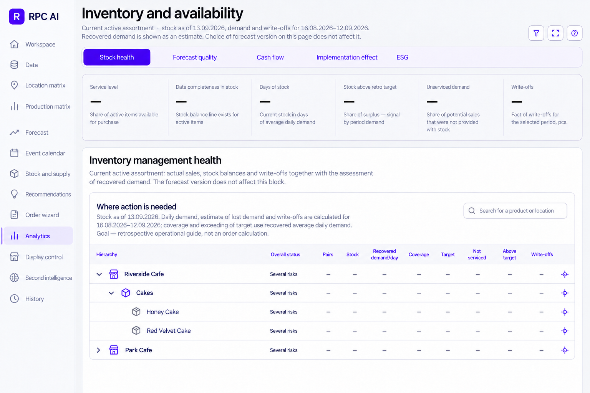Click the RPC AI logo icon
The width and height of the screenshot is (590, 393).
17,17
